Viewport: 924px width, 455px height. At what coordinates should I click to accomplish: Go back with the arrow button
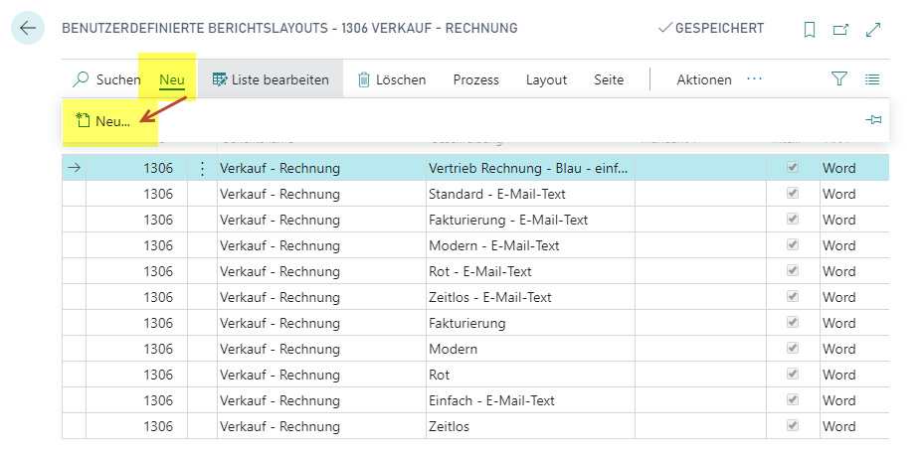pos(28,28)
